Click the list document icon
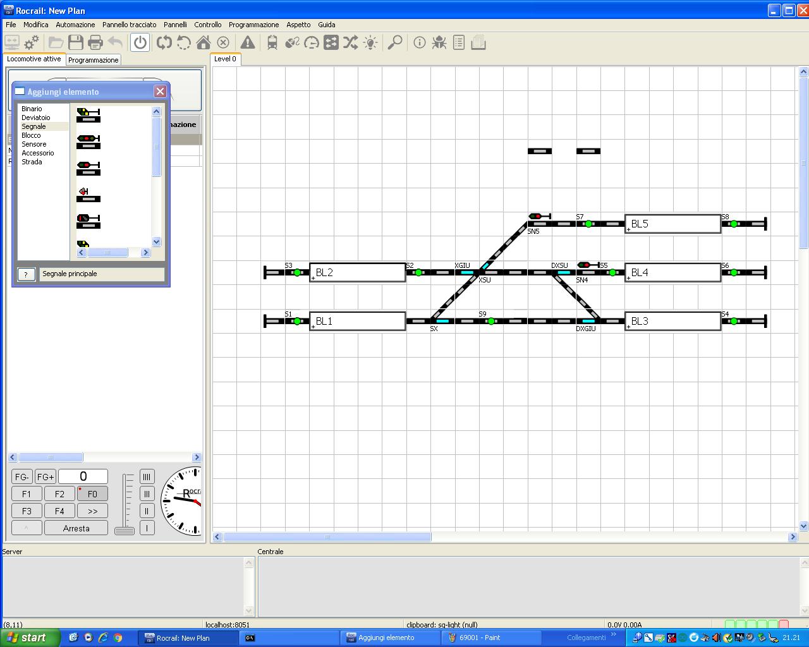The width and height of the screenshot is (809, 647). [x=459, y=42]
